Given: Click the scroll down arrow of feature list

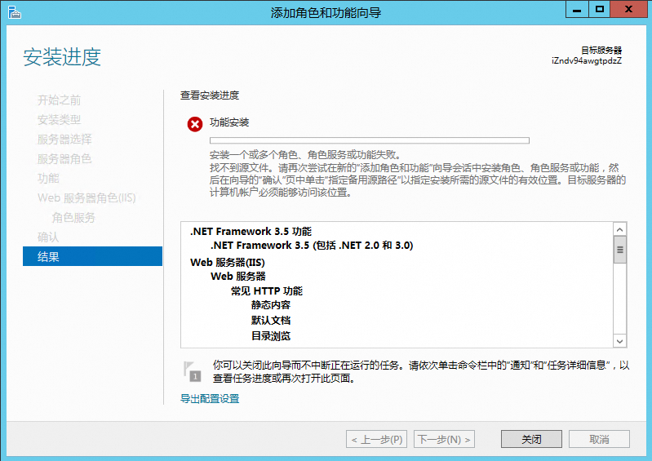Looking at the screenshot, I should 619,341.
